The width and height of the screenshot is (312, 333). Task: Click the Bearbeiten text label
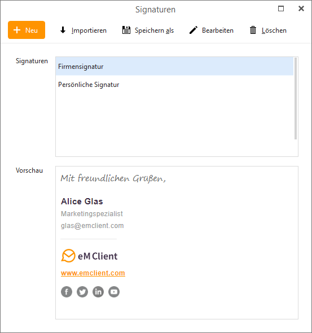coord(218,30)
